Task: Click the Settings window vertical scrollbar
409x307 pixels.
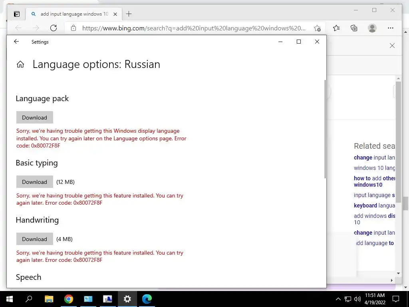Action: (x=325, y=129)
